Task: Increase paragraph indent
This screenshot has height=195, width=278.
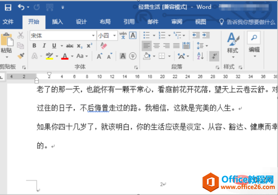Action: point(206,35)
